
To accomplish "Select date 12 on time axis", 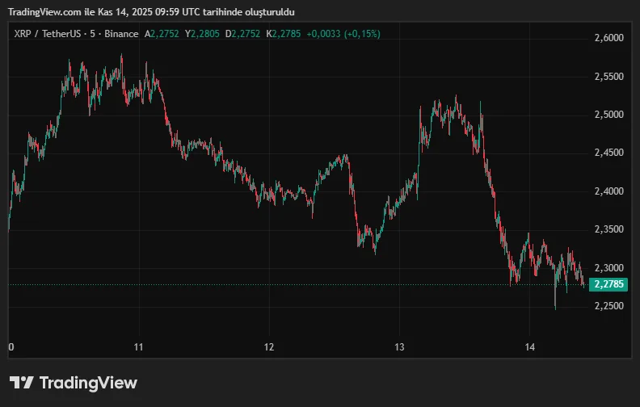I will (x=269, y=347).
